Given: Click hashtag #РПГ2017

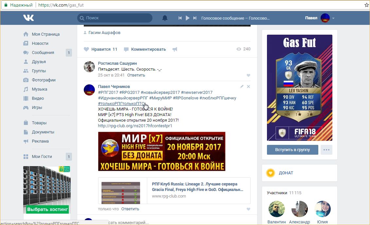Looking at the screenshot, I should (x=108, y=92).
